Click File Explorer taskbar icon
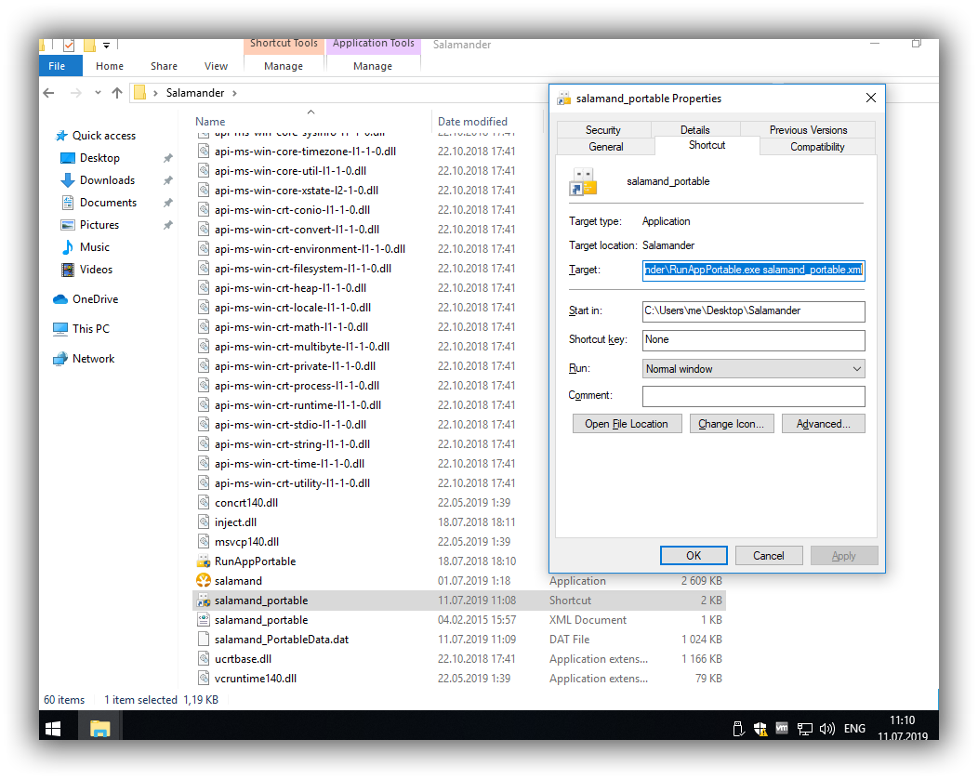978x779 pixels. (99, 729)
